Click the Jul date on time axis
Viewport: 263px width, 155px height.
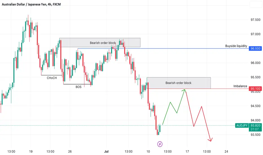click(x=106, y=152)
